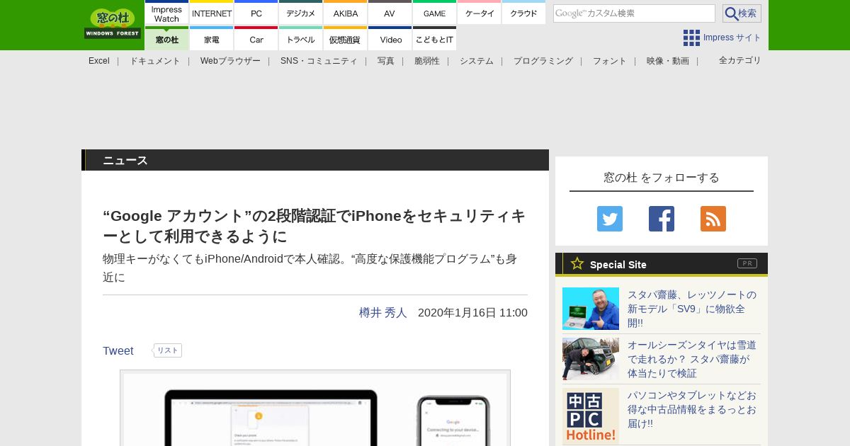Viewport: 850px width, 446px height.
Task: Open the スタパ齋藤、レッツノート article link
Action: (692, 309)
